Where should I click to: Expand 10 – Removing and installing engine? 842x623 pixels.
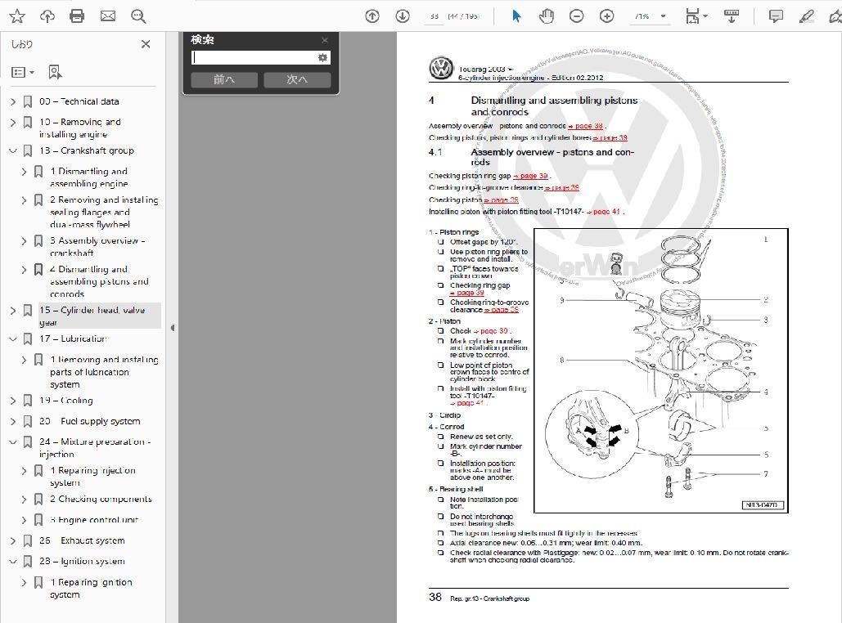coord(13,123)
